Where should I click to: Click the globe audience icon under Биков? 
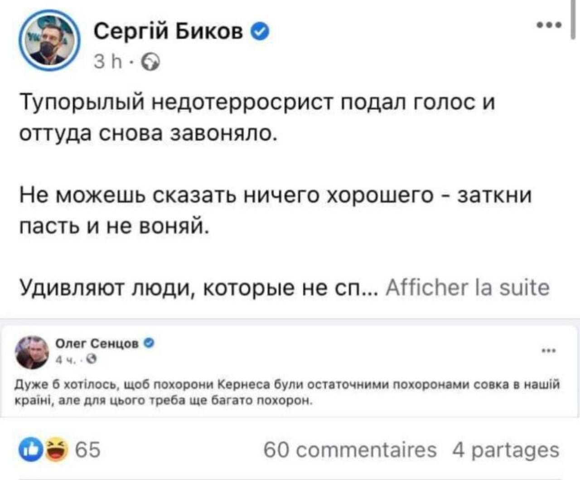151,63
